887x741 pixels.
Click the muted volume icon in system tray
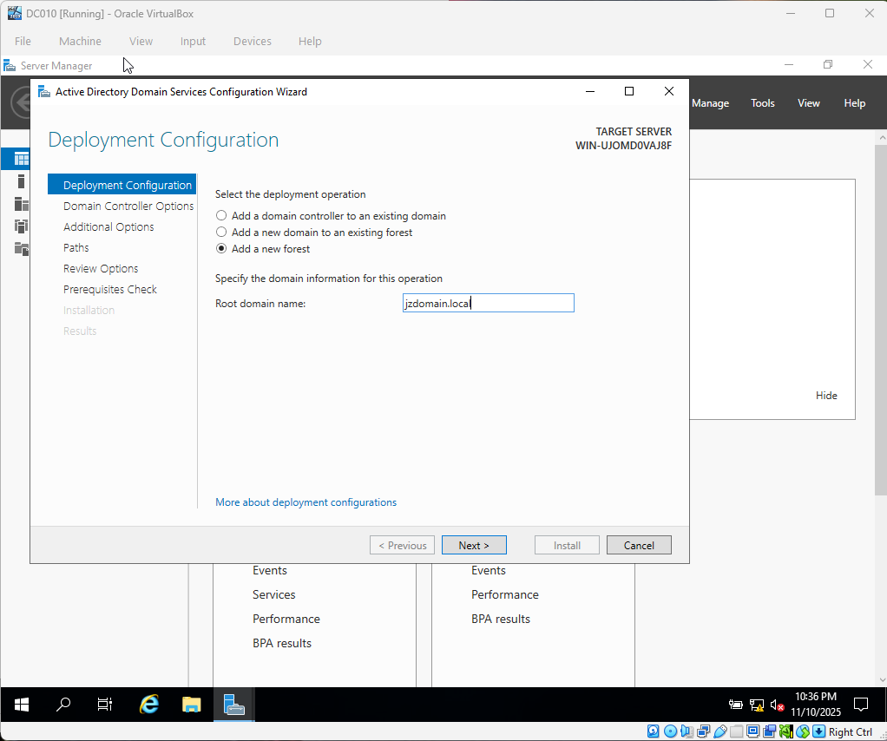[x=777, y=705]
